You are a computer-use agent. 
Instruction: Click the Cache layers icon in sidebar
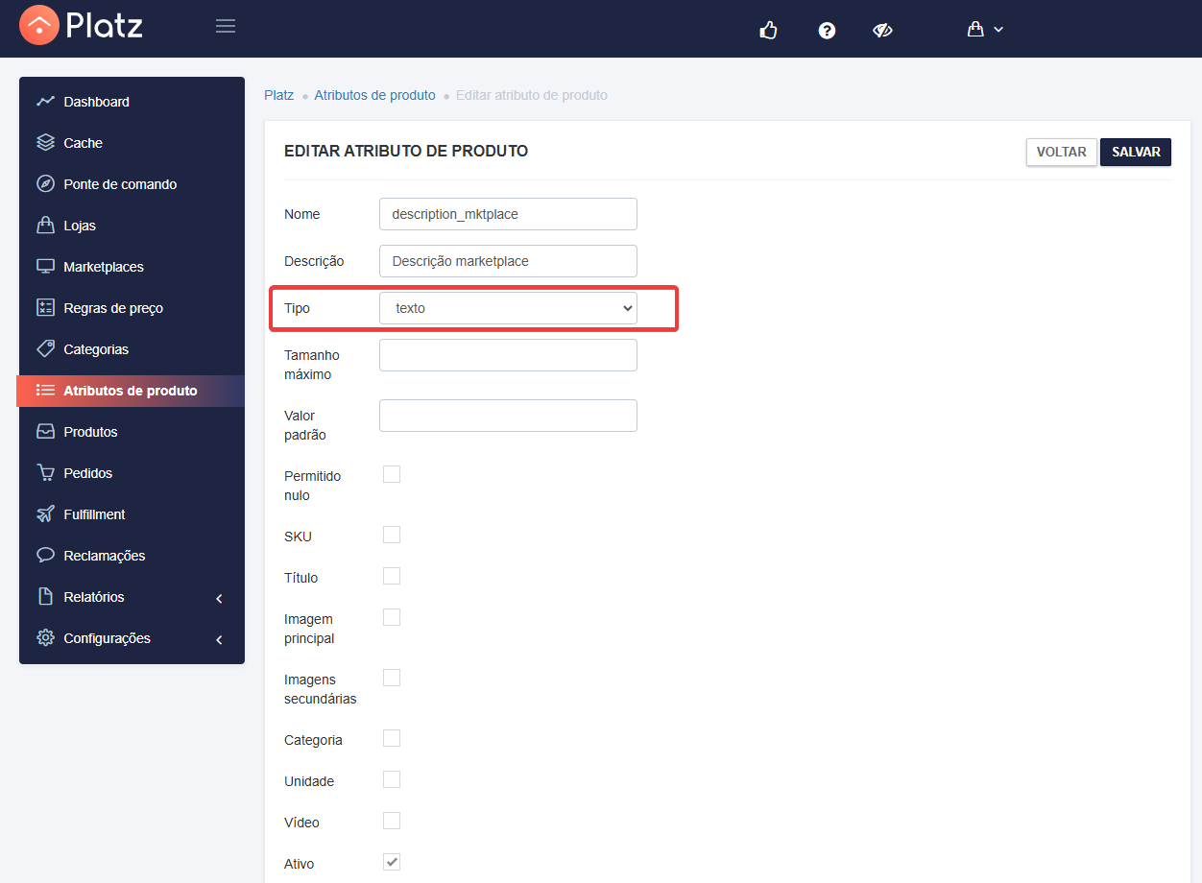coord(45,143)
